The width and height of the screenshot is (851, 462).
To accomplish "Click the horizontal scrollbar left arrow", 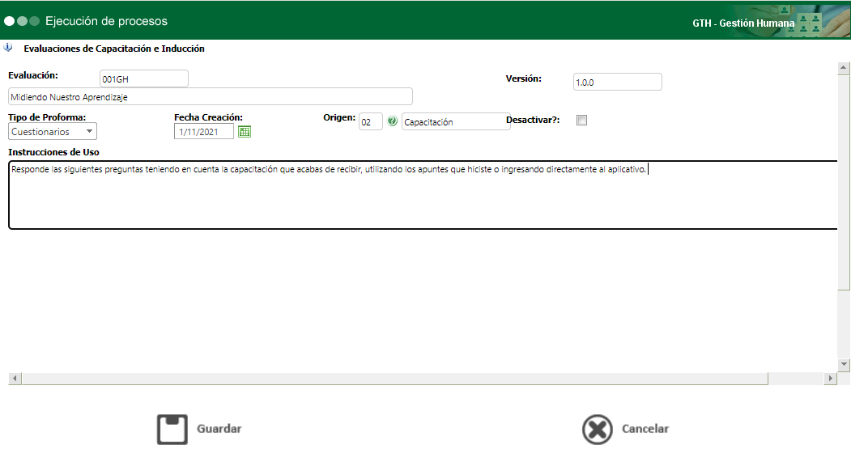I will coord(15,379).
